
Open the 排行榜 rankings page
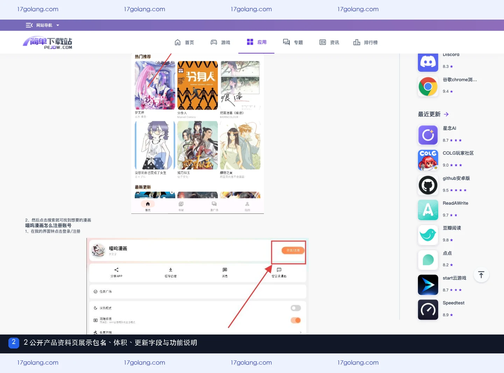pyautogui.click(x=365, y=42)
